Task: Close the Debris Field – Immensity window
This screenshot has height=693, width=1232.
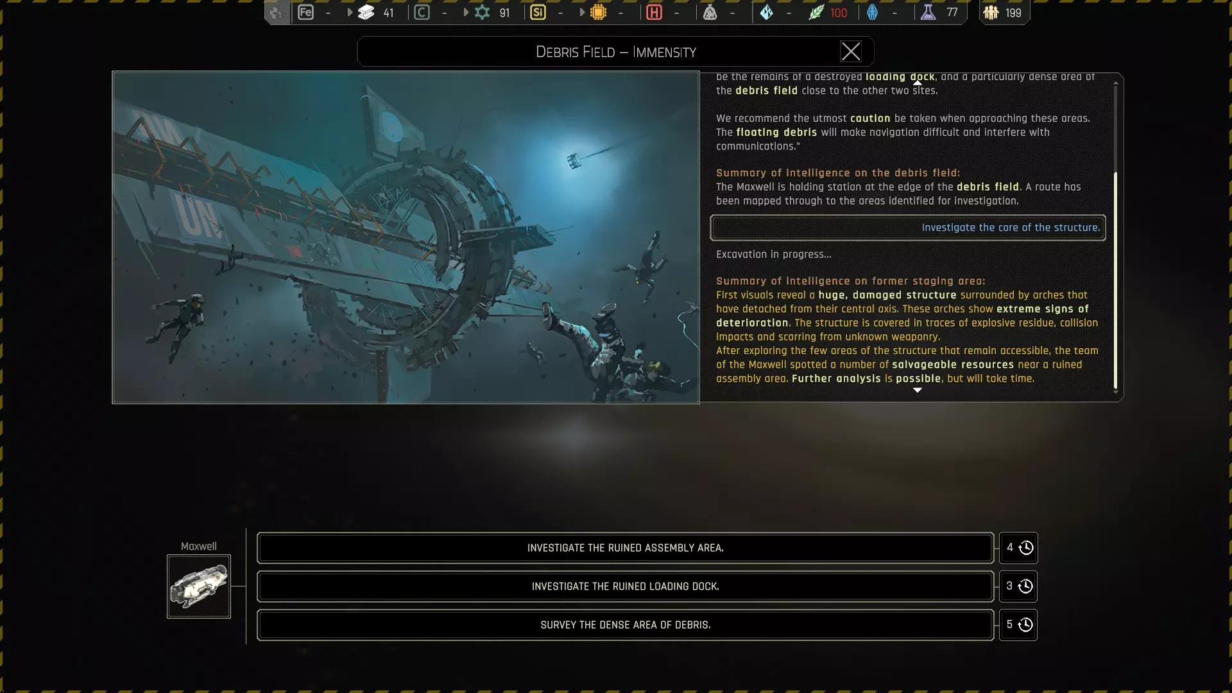Action: pos(851,51)
